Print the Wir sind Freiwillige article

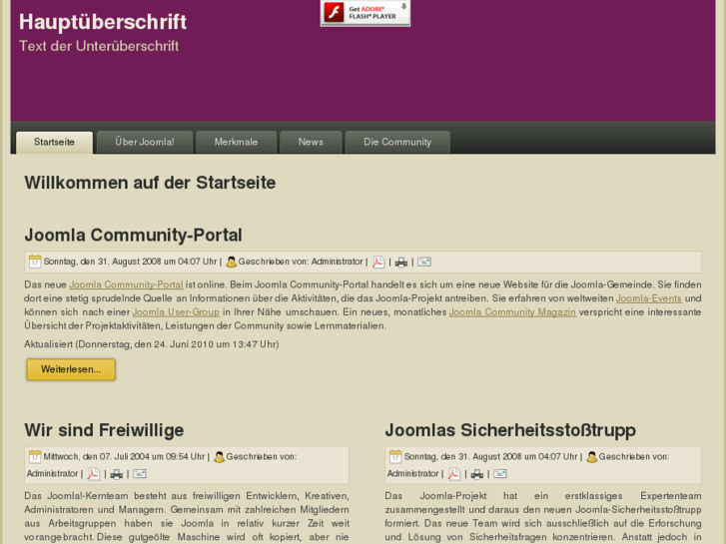tap(116, 474)
